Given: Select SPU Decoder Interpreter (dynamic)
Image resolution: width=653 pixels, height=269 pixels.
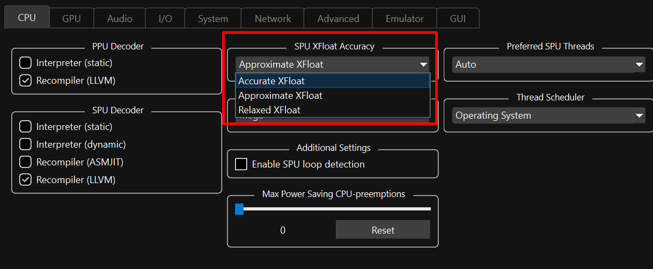Looking at the screenshot, I should (25, 144).
